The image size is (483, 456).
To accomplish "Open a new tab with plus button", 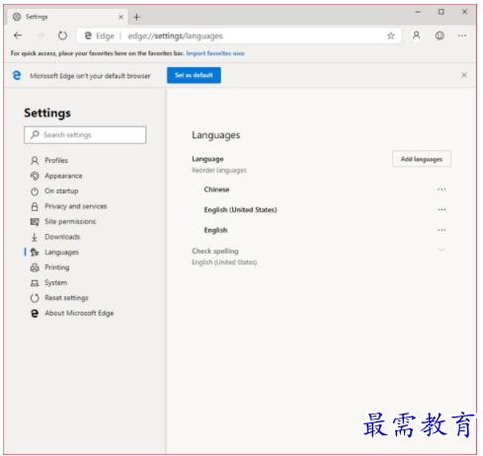I will pos(136,17).
